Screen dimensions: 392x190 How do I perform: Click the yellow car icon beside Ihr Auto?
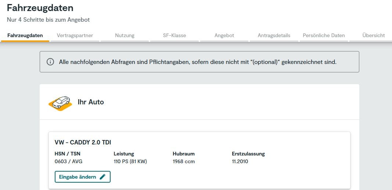click(60, 103)
